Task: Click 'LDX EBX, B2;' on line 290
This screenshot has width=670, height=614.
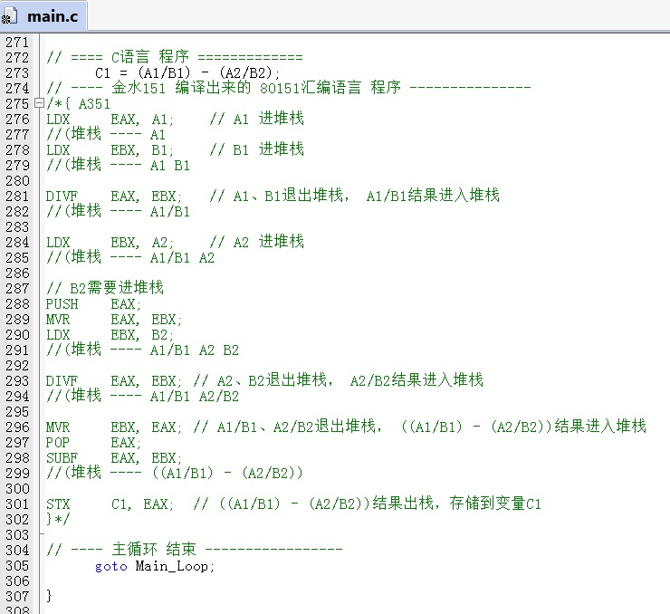Action: click(110, 334)
